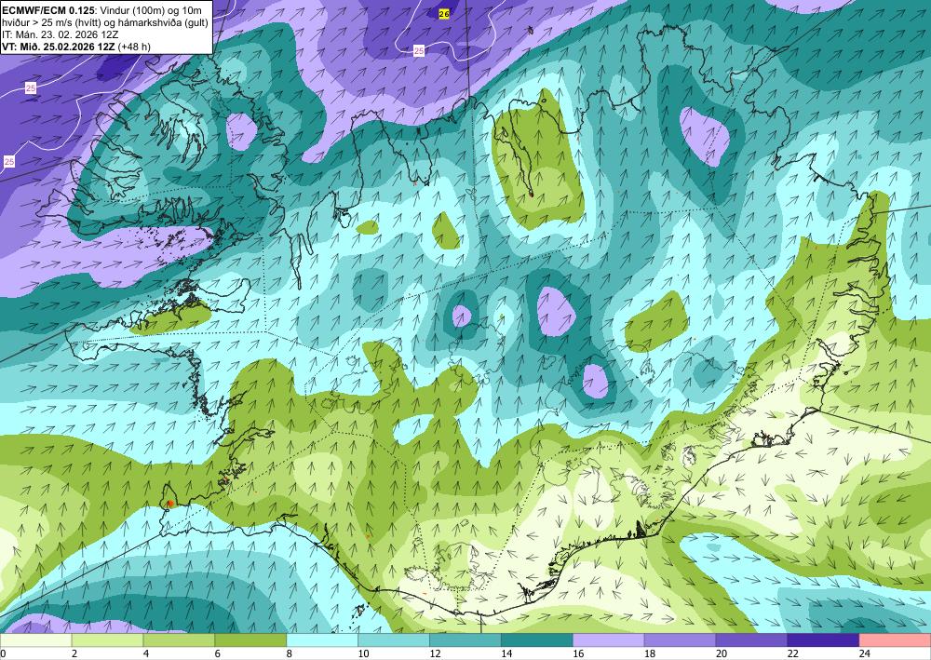Screen dimensions: 931x660
Task: Click the legend scale number "24"
Action: tap(865, 653)
